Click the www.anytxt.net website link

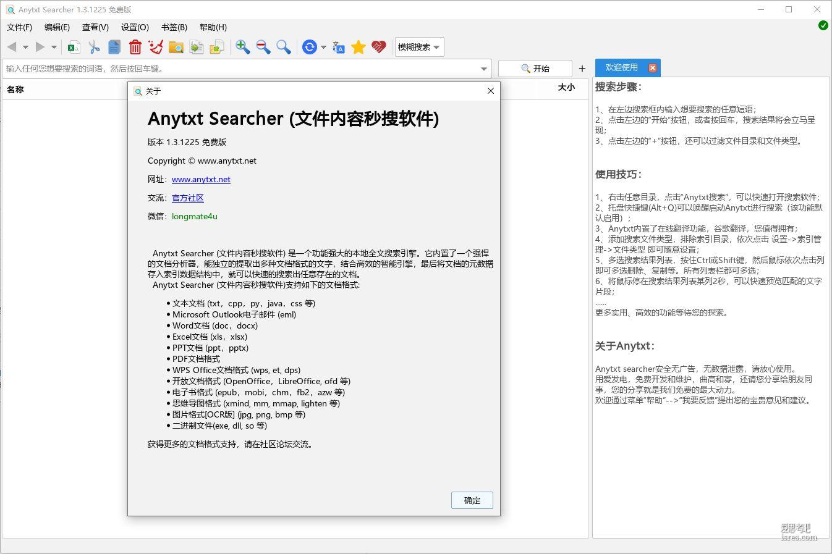tap(201, 179)
